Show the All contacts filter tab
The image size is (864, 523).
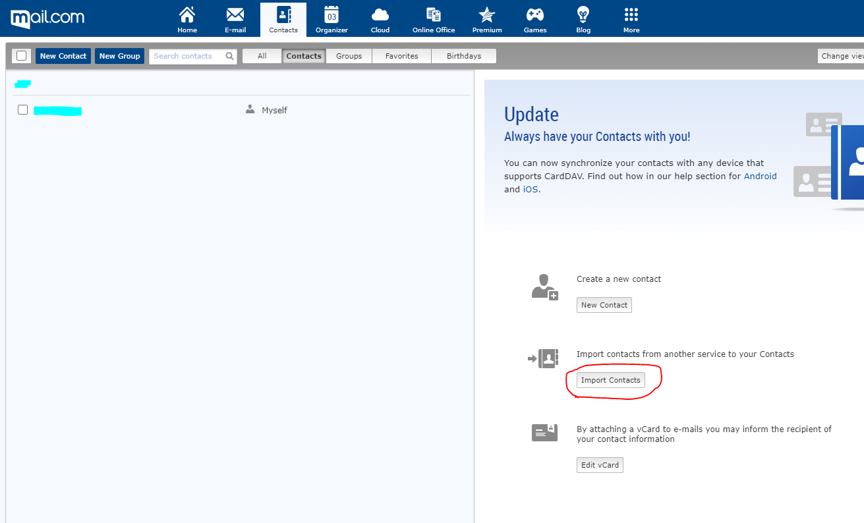click(x=262, y=56)
